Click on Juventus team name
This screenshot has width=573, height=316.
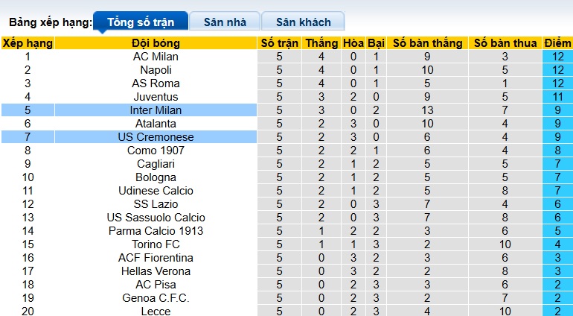[156, 97]
